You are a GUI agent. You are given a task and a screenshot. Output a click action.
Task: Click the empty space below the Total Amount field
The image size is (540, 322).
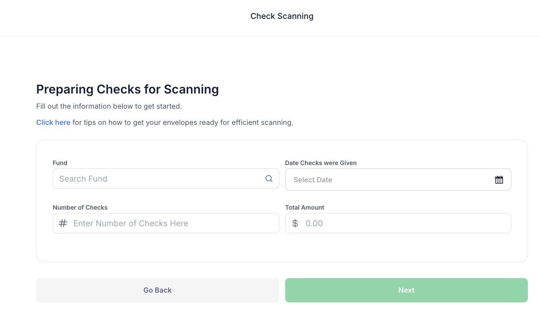398,247
